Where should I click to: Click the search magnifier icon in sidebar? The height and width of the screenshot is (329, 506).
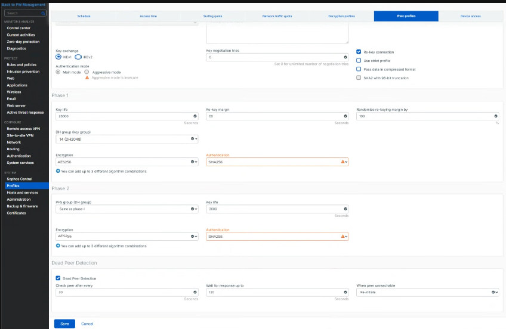point(43,13)
